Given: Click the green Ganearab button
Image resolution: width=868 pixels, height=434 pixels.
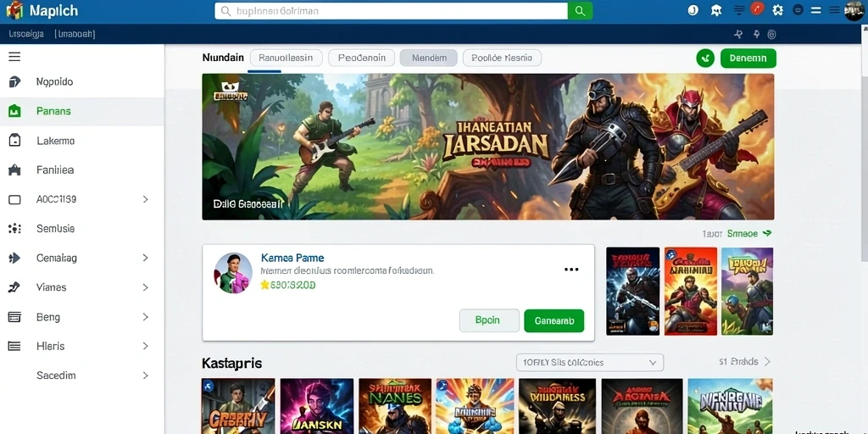Looking at the screenshot, I should click(x=554, y=320).
